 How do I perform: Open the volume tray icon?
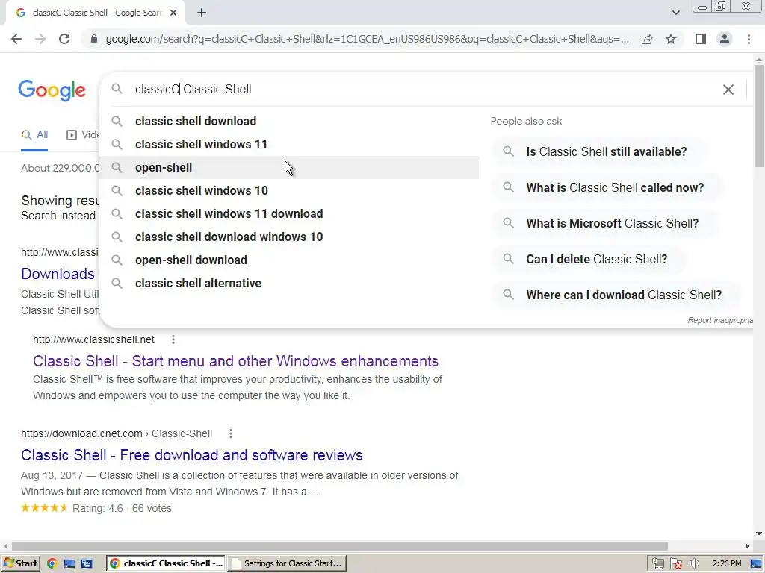(x=694, y=563)
